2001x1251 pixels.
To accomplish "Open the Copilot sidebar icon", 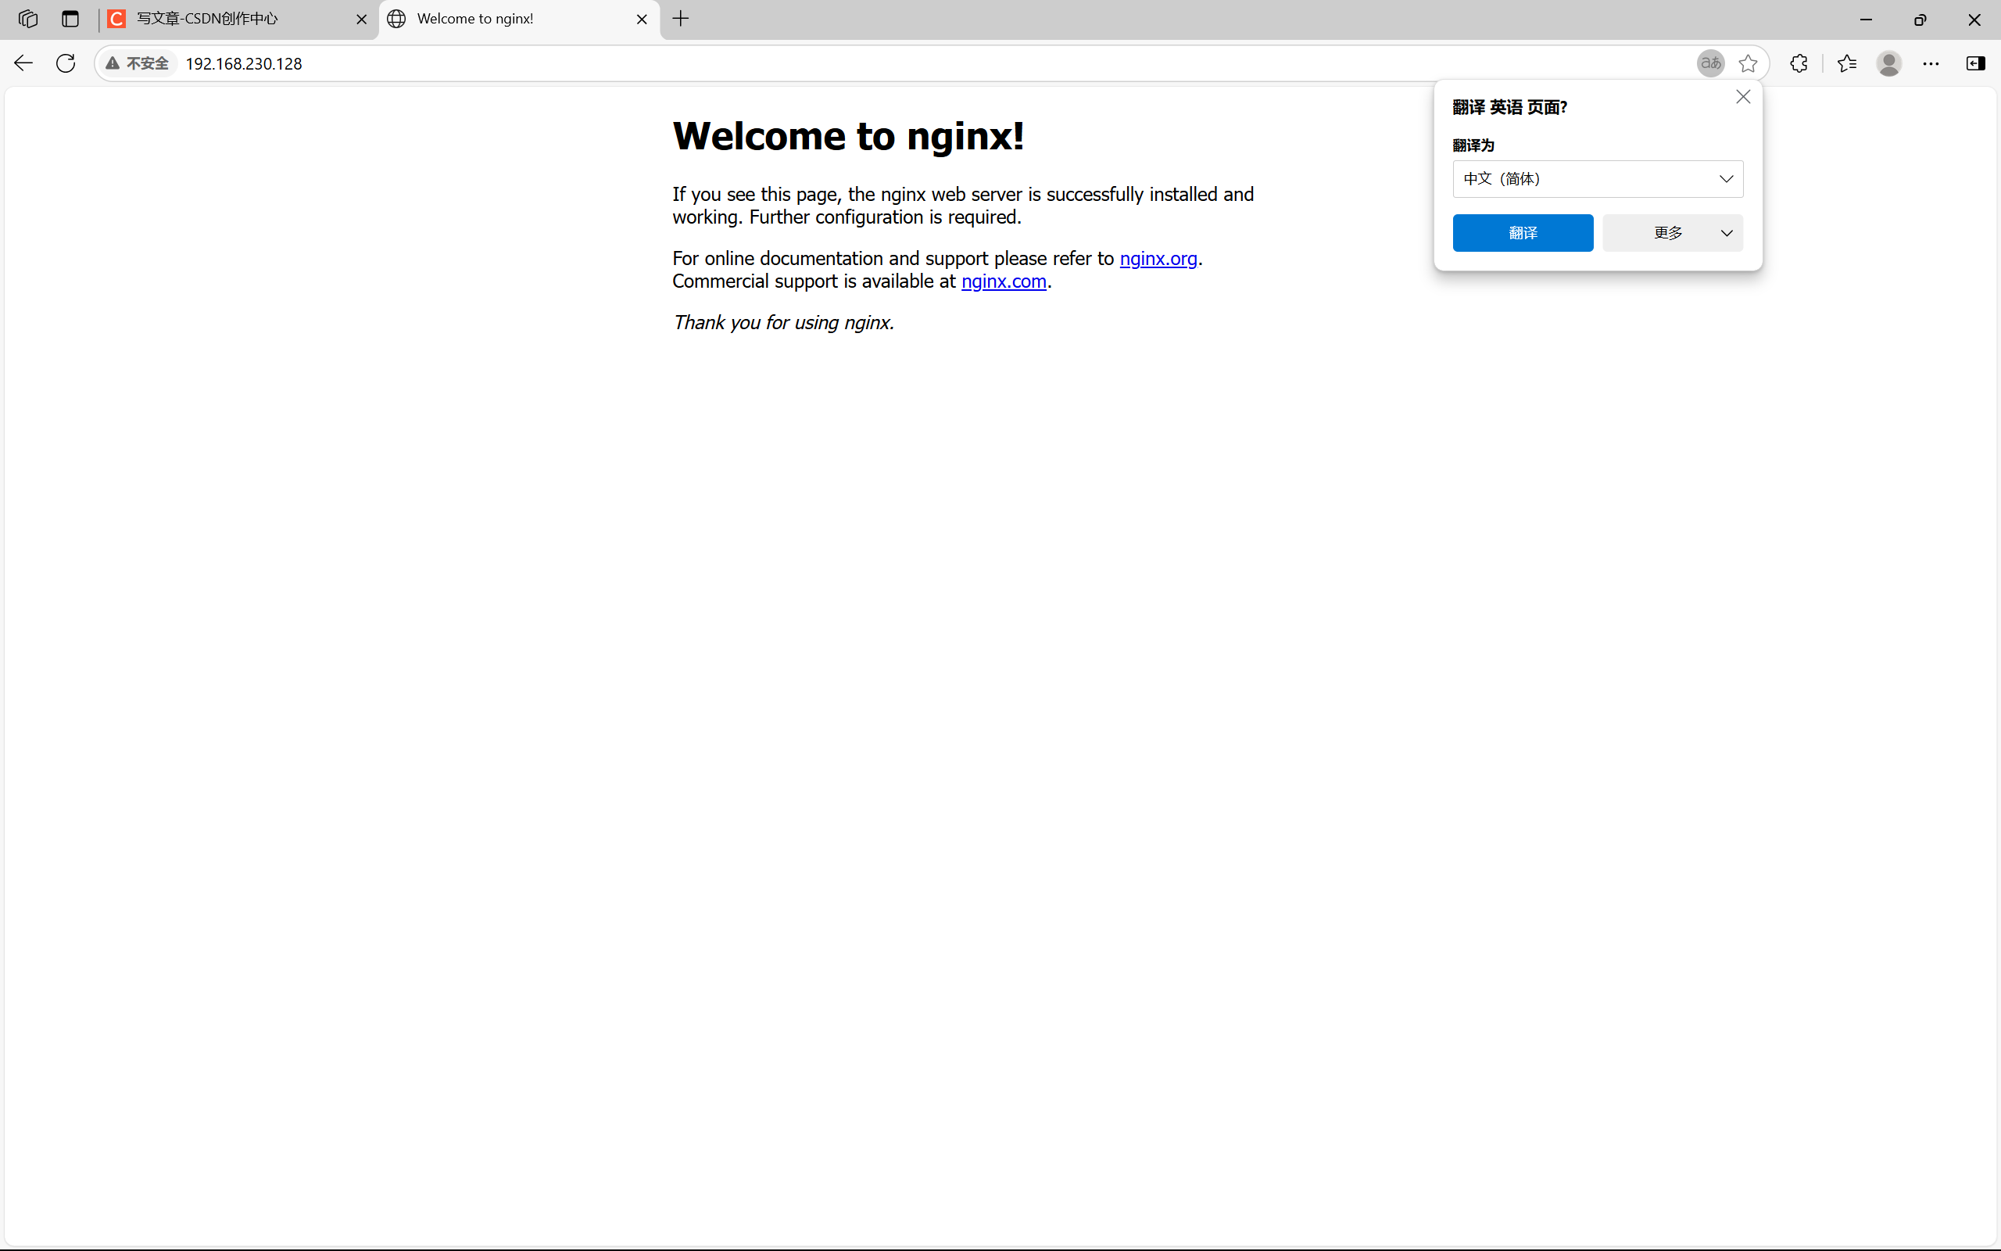I will pyautogui.click(x=1976, y=63).
